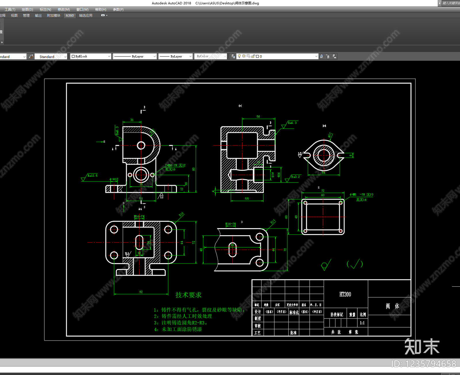Viewport: 460px width, 375px height.
Task: Open the Standard style dropdown
Action: (x=51, y=57)
